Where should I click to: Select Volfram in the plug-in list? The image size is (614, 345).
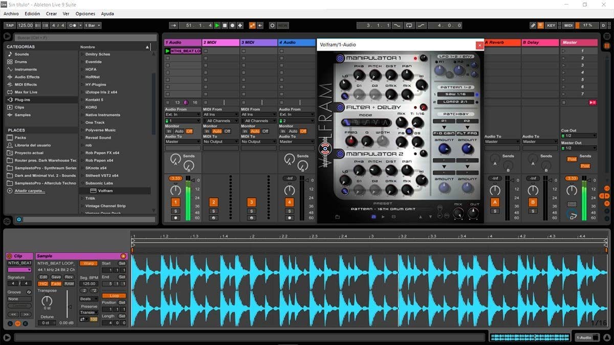[x=105, y=191]
